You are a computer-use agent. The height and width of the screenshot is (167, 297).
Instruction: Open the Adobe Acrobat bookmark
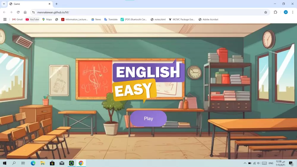(x=208, y=20)
